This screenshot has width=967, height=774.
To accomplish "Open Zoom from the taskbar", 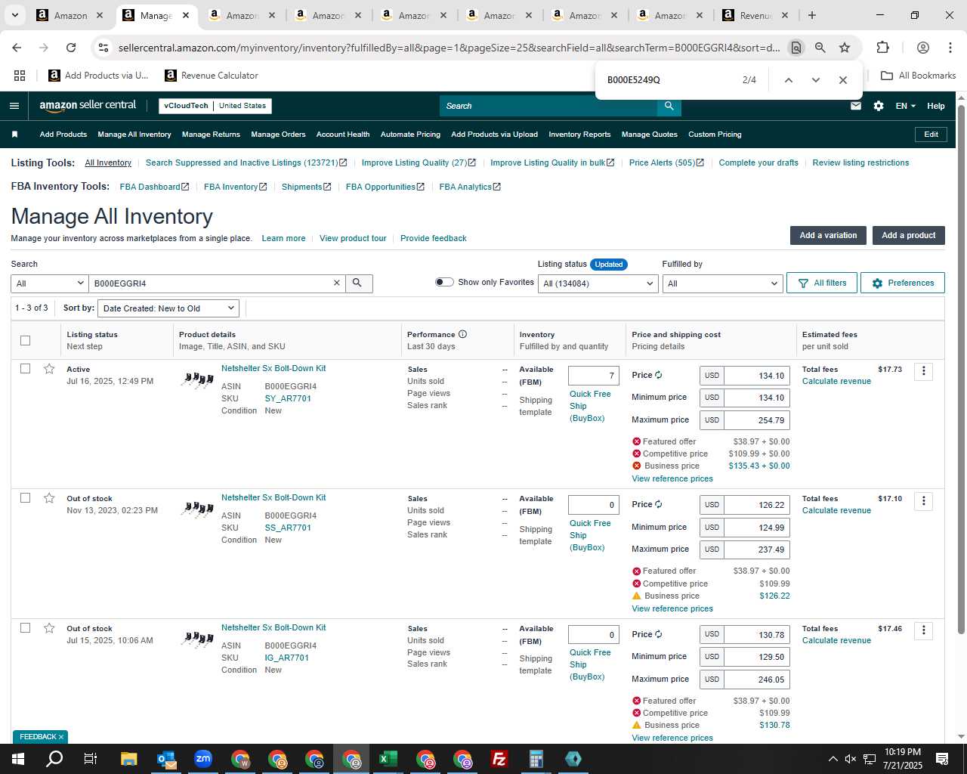I will point(203,759).
